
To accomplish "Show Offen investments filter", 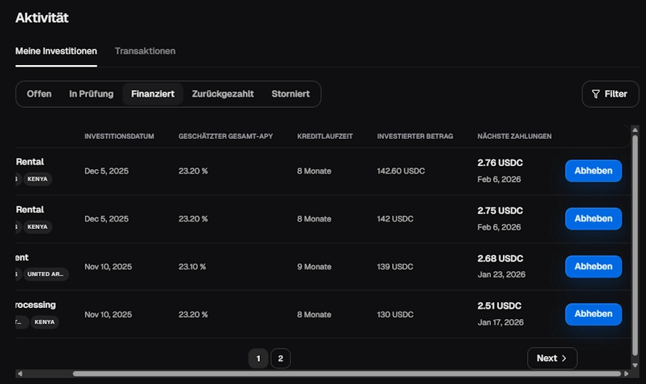I will click(x=39, y=94).
